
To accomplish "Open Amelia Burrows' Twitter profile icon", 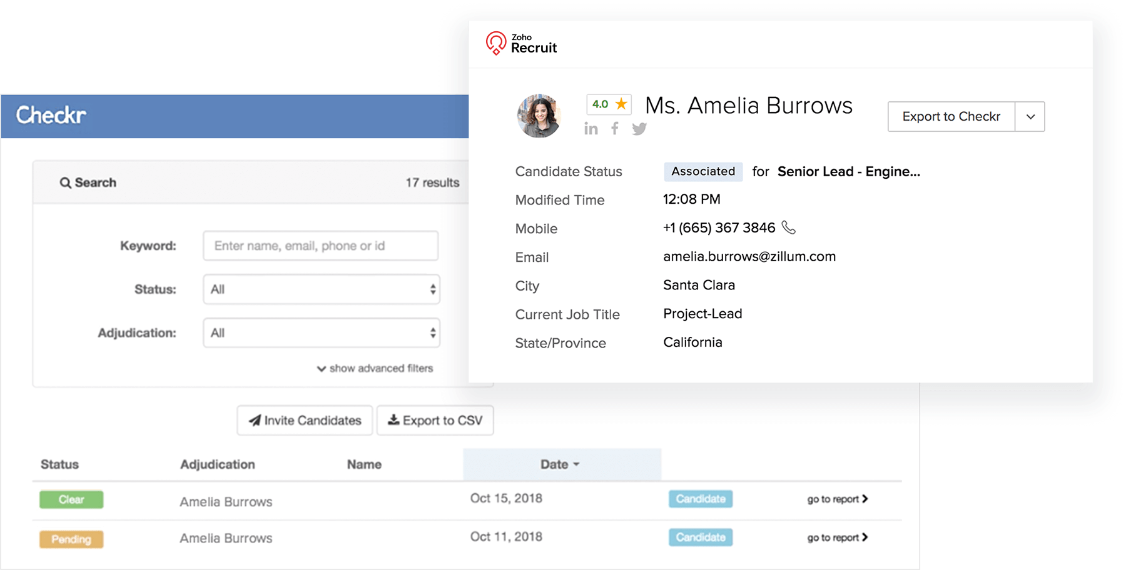I will pyautogui.click(x=639, y=129).
